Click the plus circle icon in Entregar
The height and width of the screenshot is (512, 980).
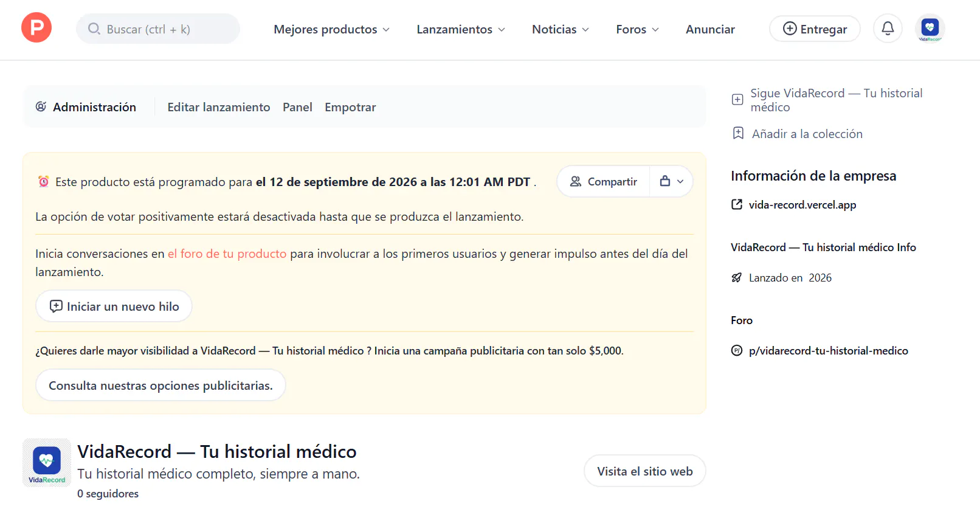click(790, 29)
